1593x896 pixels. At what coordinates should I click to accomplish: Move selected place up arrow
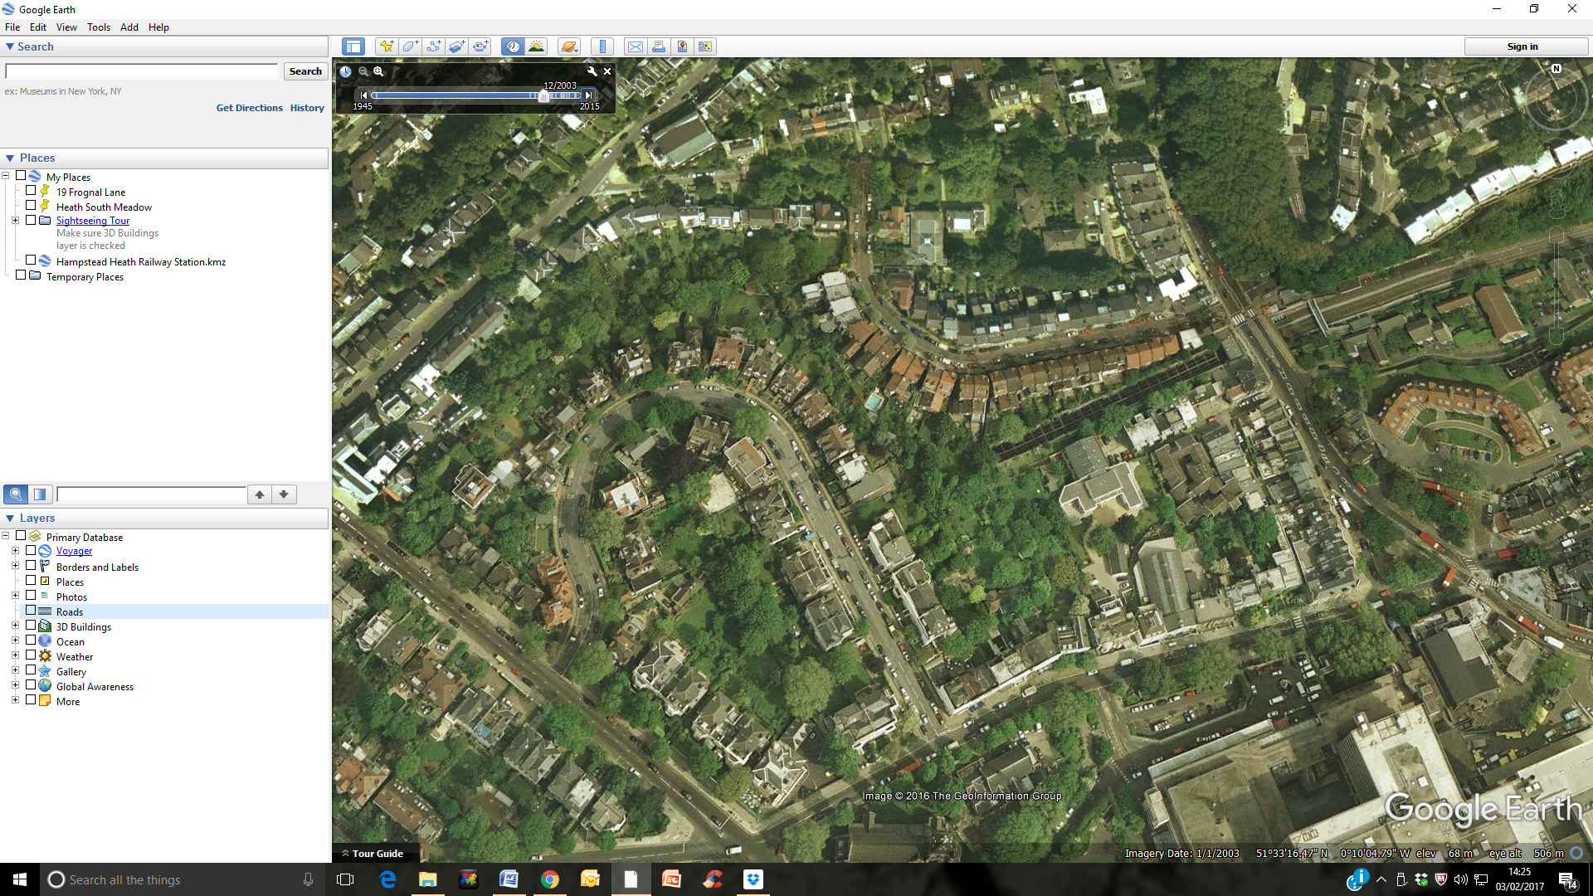260,494
